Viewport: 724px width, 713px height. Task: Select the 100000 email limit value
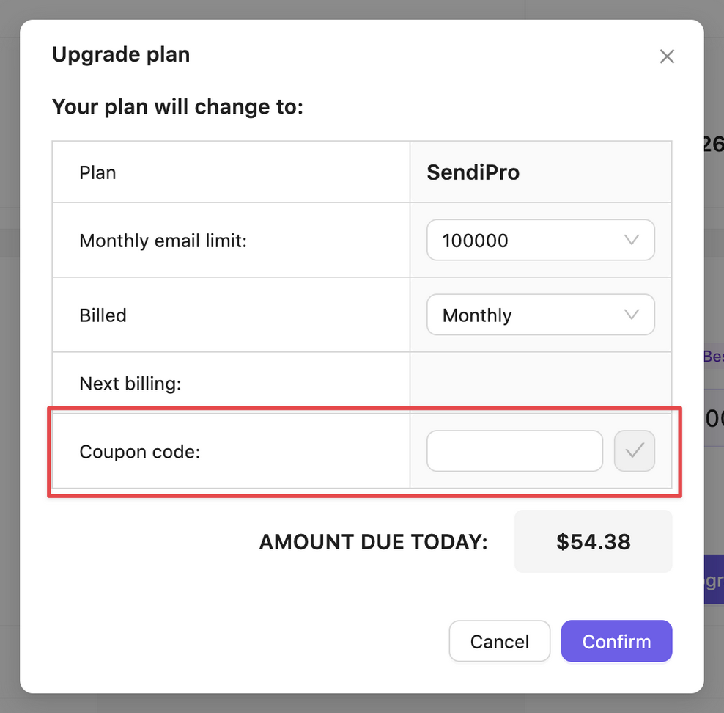(x=476, y=241)
